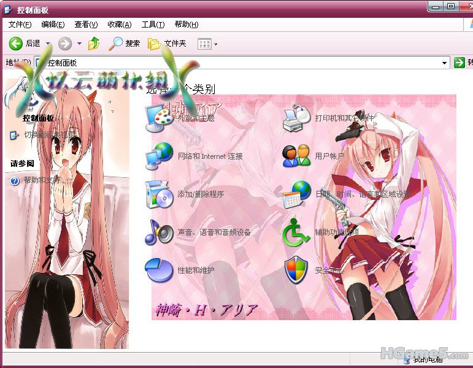Click the green Back arrow icon
This screenshot has height=368, width=473.
16,44
